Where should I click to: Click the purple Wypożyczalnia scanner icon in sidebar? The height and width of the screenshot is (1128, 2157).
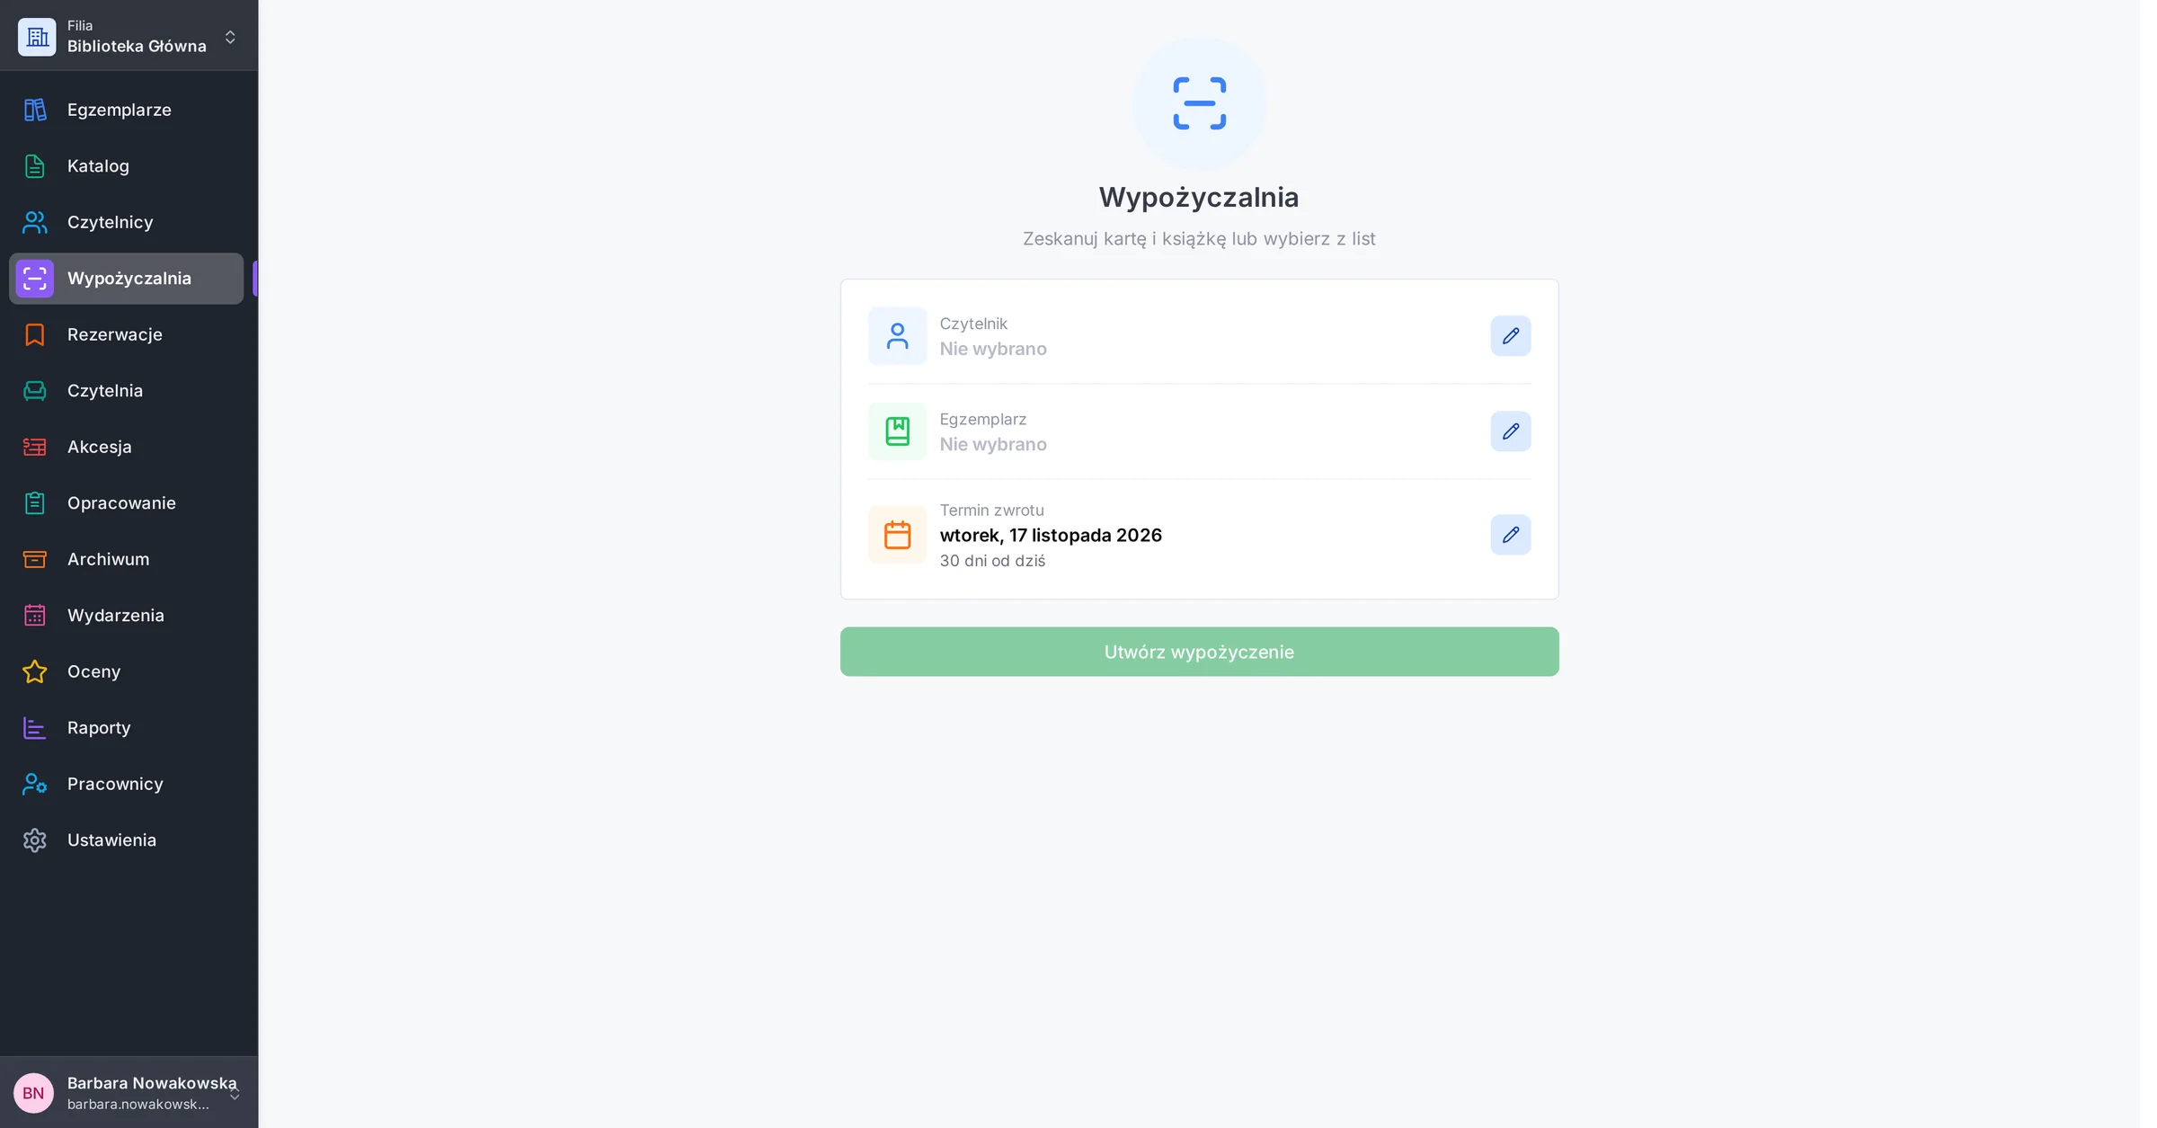tap(35, 279)
